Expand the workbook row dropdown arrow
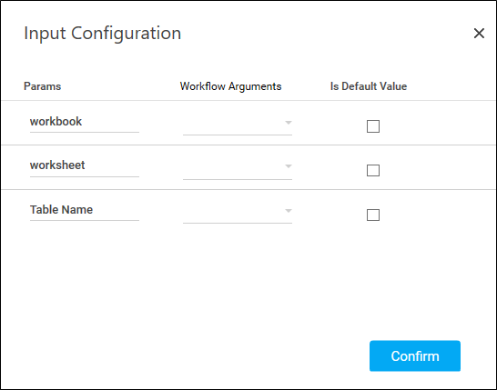The width and height of the screenshot is (497, 390). [289, 123]
